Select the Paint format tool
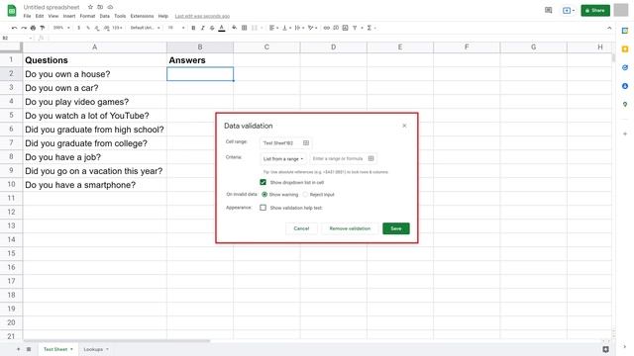 42,28
